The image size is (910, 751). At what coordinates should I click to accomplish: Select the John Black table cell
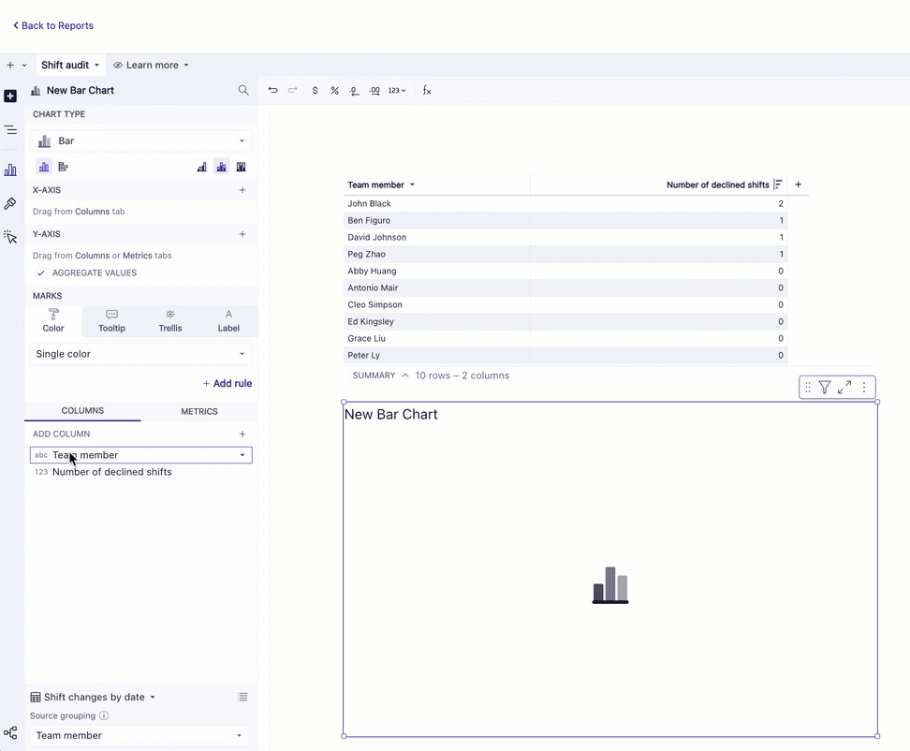click(436, 204)
